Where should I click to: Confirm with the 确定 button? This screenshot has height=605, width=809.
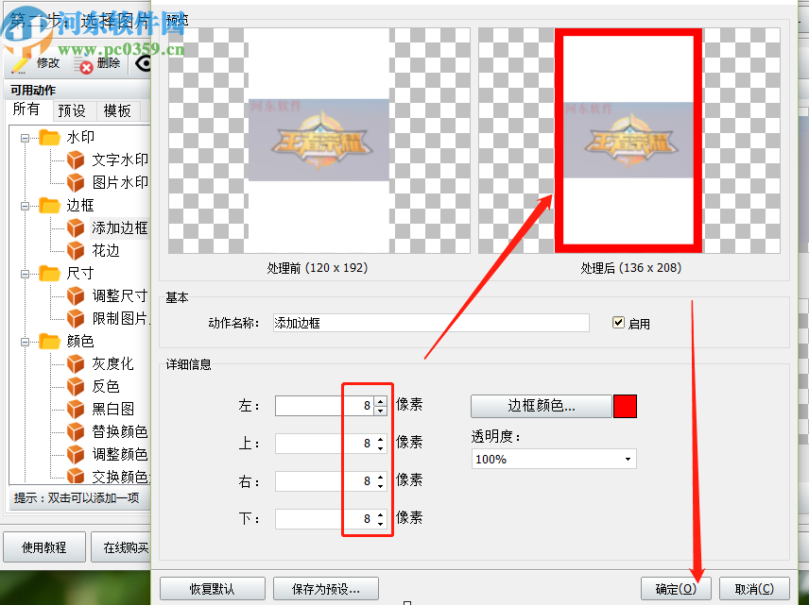[x=676, y=589]
